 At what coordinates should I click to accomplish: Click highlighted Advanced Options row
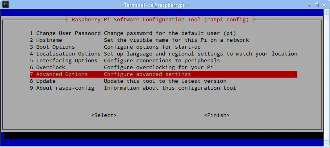(x=164, y=74)
